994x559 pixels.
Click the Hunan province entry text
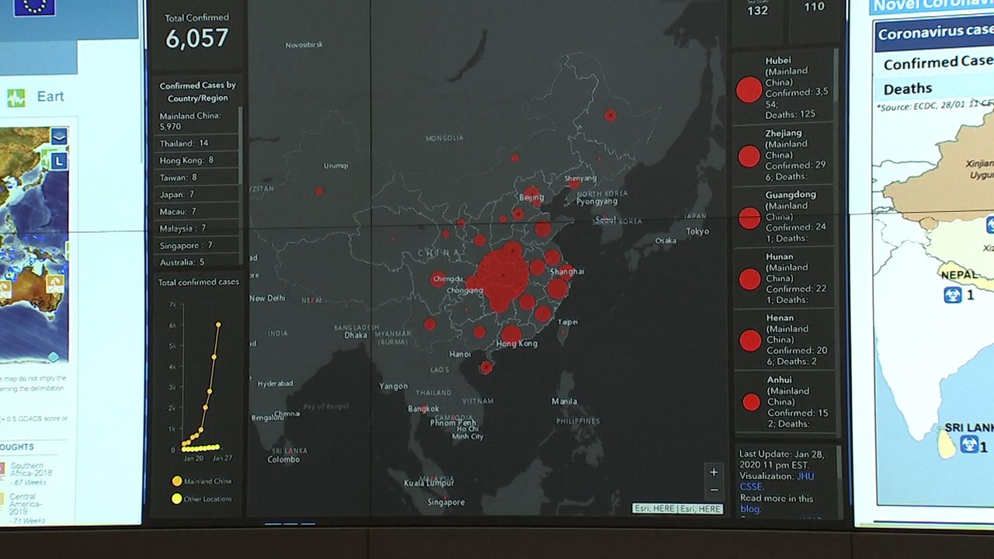point(796,278)
